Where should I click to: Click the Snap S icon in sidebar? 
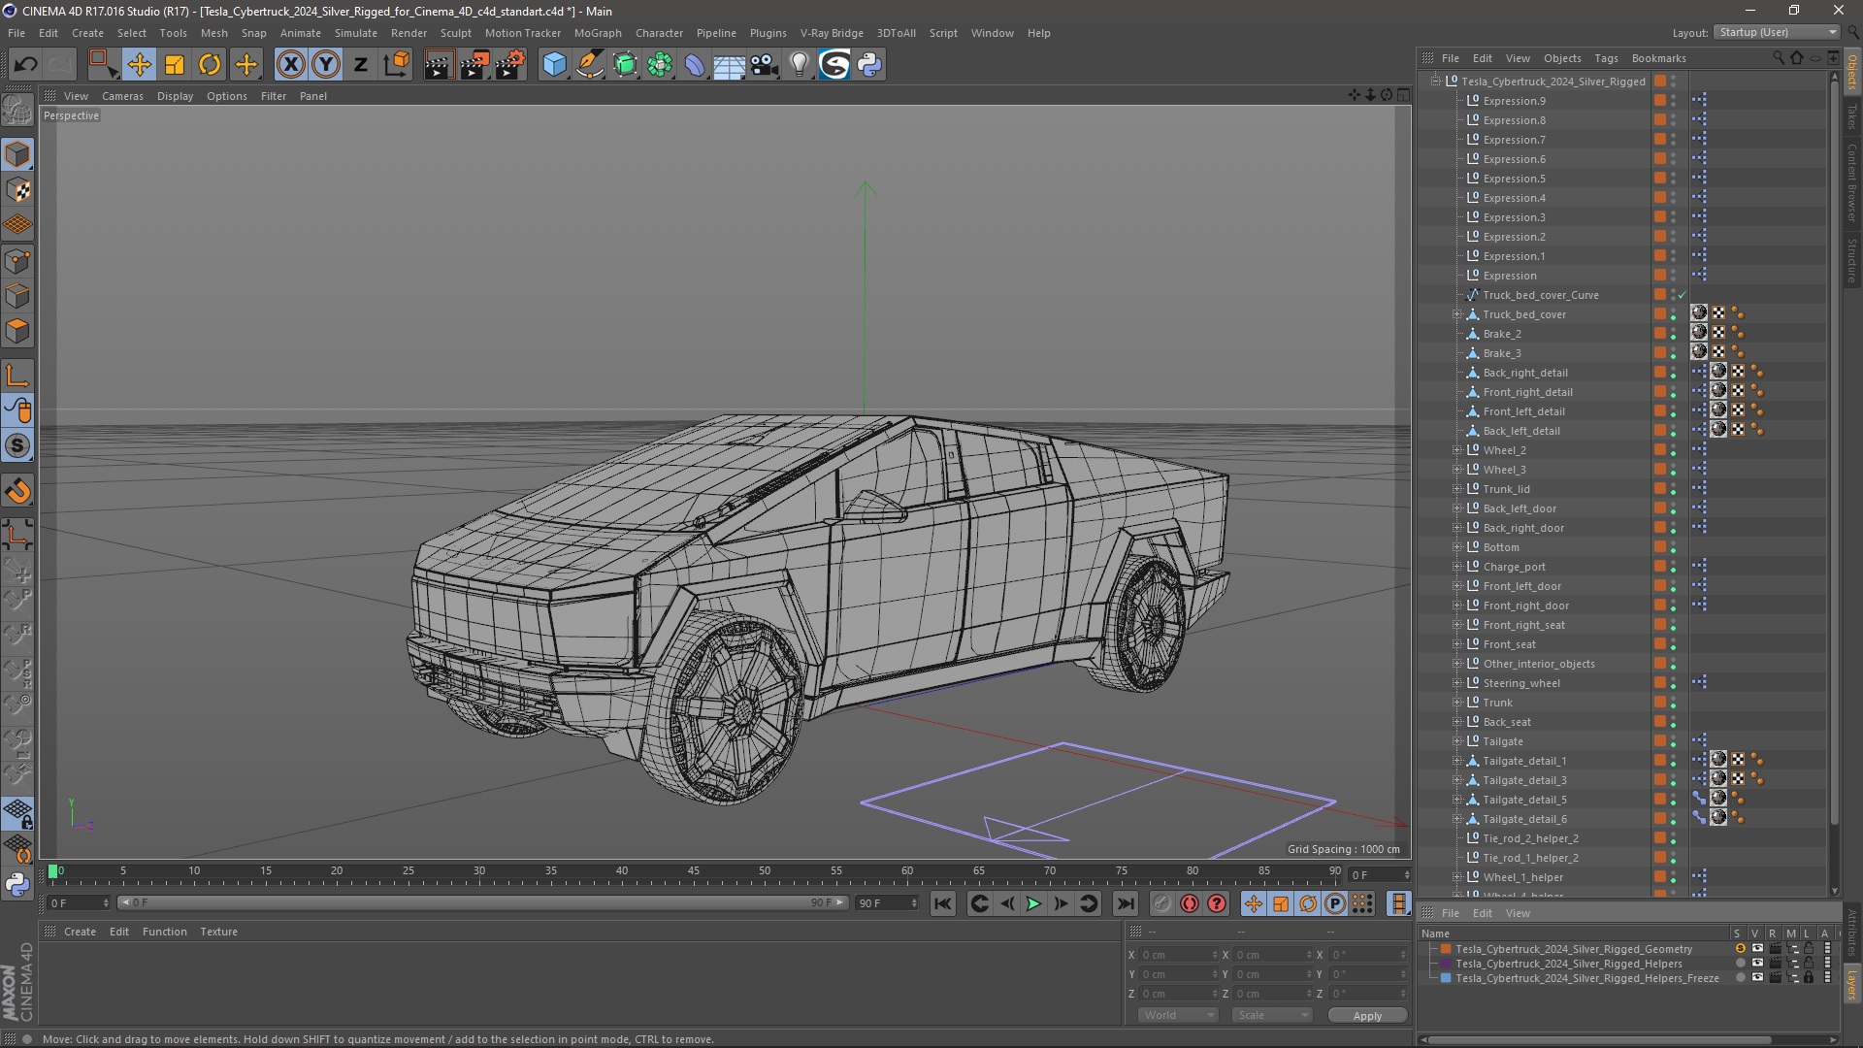(17, 446)
